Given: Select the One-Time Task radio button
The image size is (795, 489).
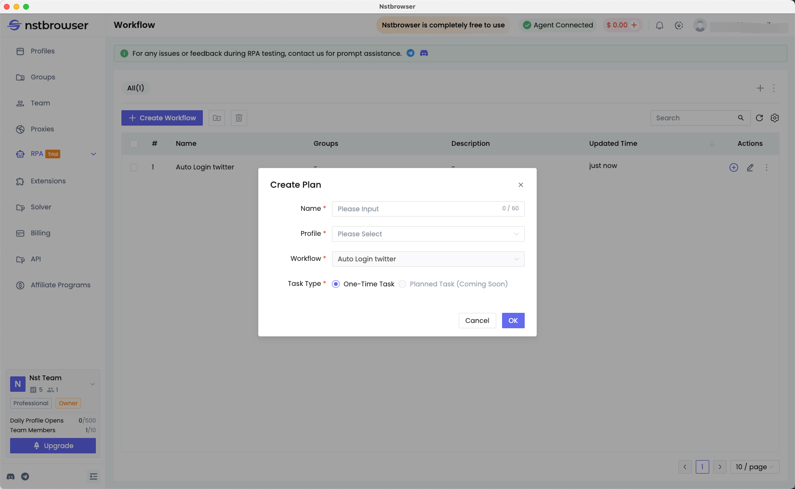Looking at the screenshot, I should pyautogui.click(x=336, y=284).
